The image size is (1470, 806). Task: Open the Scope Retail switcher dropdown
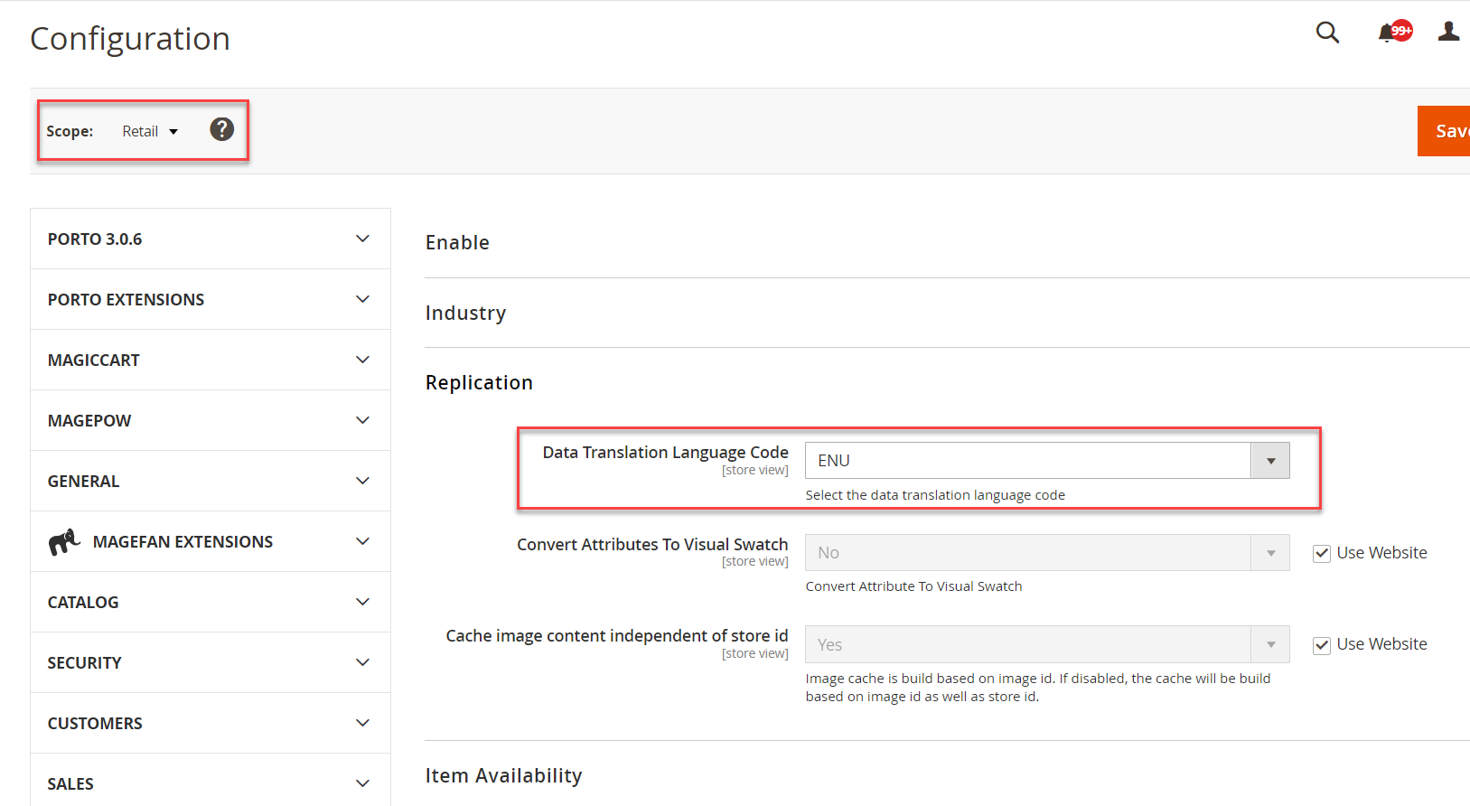coord(150,132)
